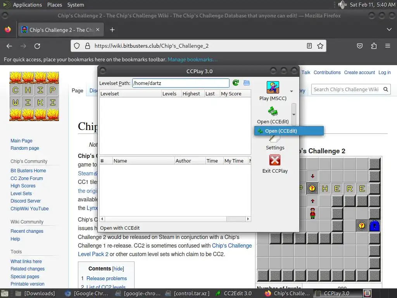The width and height of the screenshot is (397, 298).
Task: Reload the Firefox page
Action: 37,46
